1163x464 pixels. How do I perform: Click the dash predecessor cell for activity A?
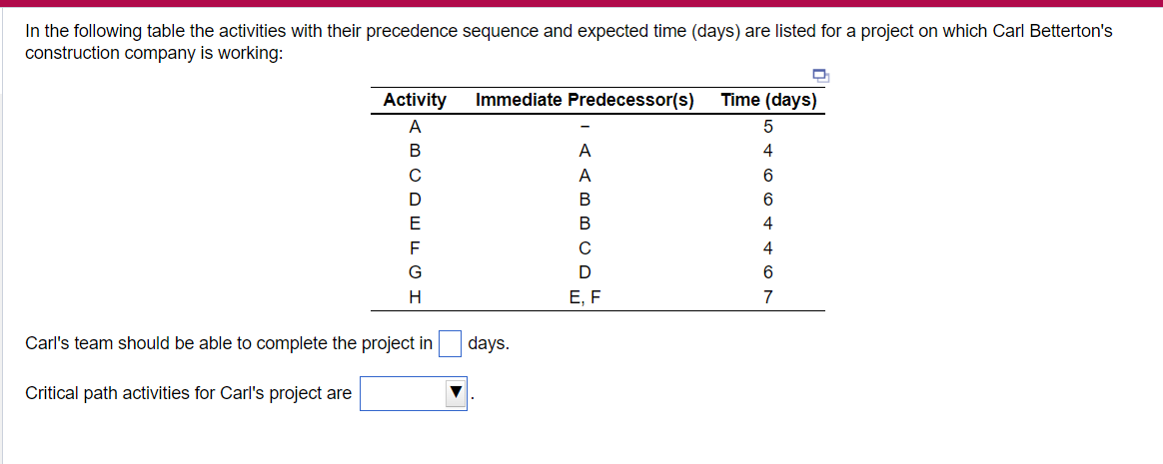click(x=584, y=127)
